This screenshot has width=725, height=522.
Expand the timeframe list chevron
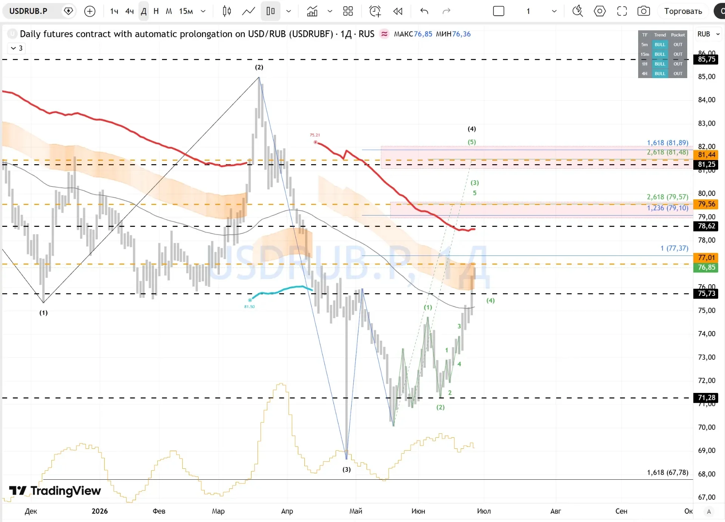click(x=203, y=11)
